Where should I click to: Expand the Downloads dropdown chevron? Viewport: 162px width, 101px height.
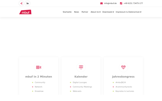[113, 12]
